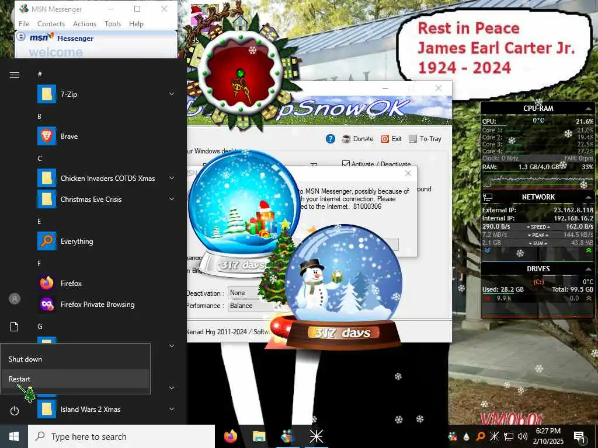
Task: Open the 7-Zip folder icon in Start menu
Action: [47, 94]
